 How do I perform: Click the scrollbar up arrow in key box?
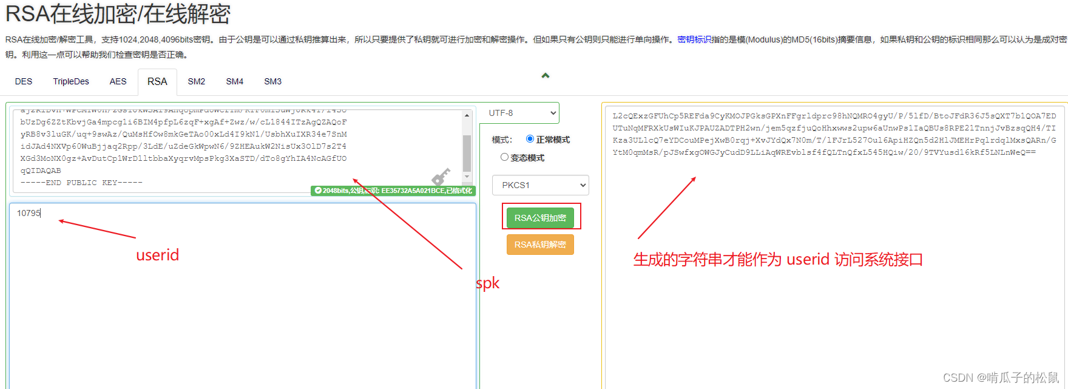(467, 115)
